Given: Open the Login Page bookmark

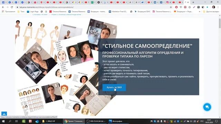Looking at the screenshot, I should [x=33, y=11].
